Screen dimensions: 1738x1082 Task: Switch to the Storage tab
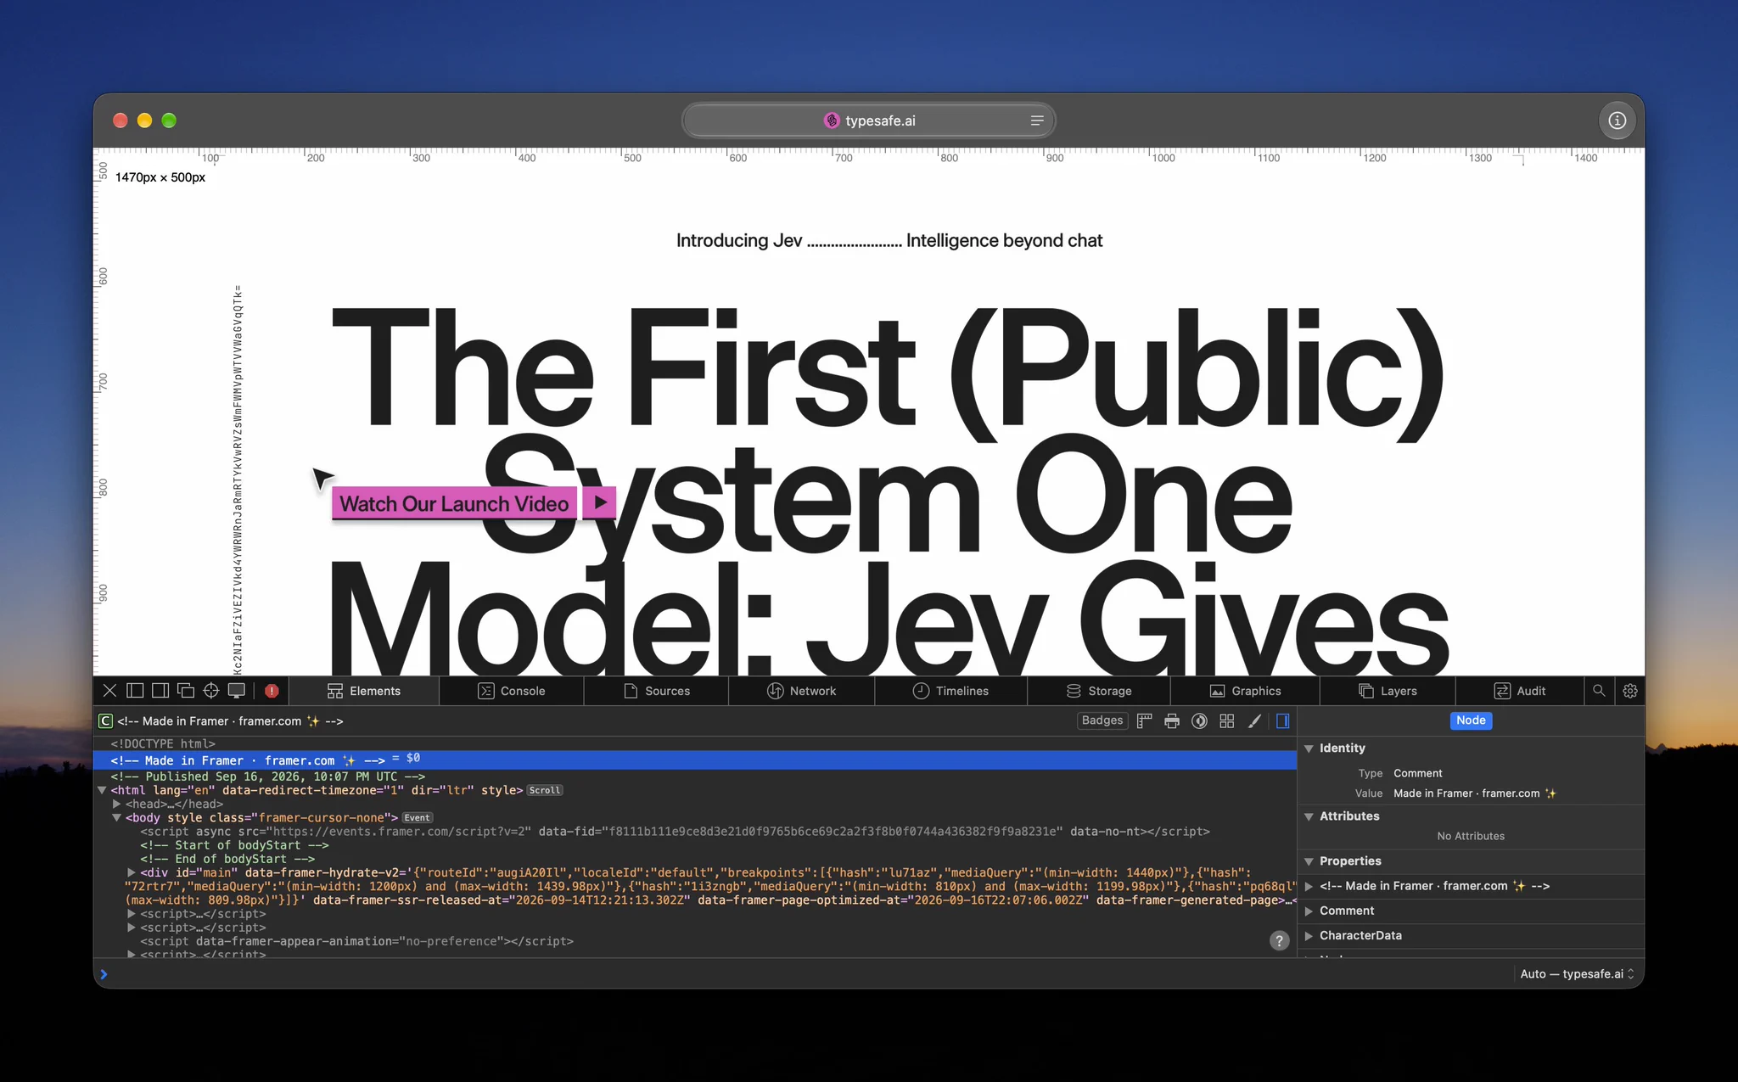click(x=1099, y=691)
